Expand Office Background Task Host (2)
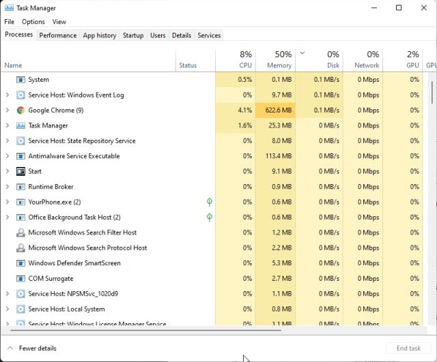 (x=8, y=217)
